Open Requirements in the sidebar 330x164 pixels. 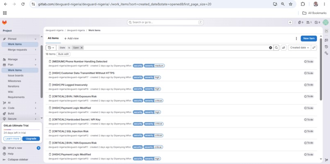(x=16, y=98)
